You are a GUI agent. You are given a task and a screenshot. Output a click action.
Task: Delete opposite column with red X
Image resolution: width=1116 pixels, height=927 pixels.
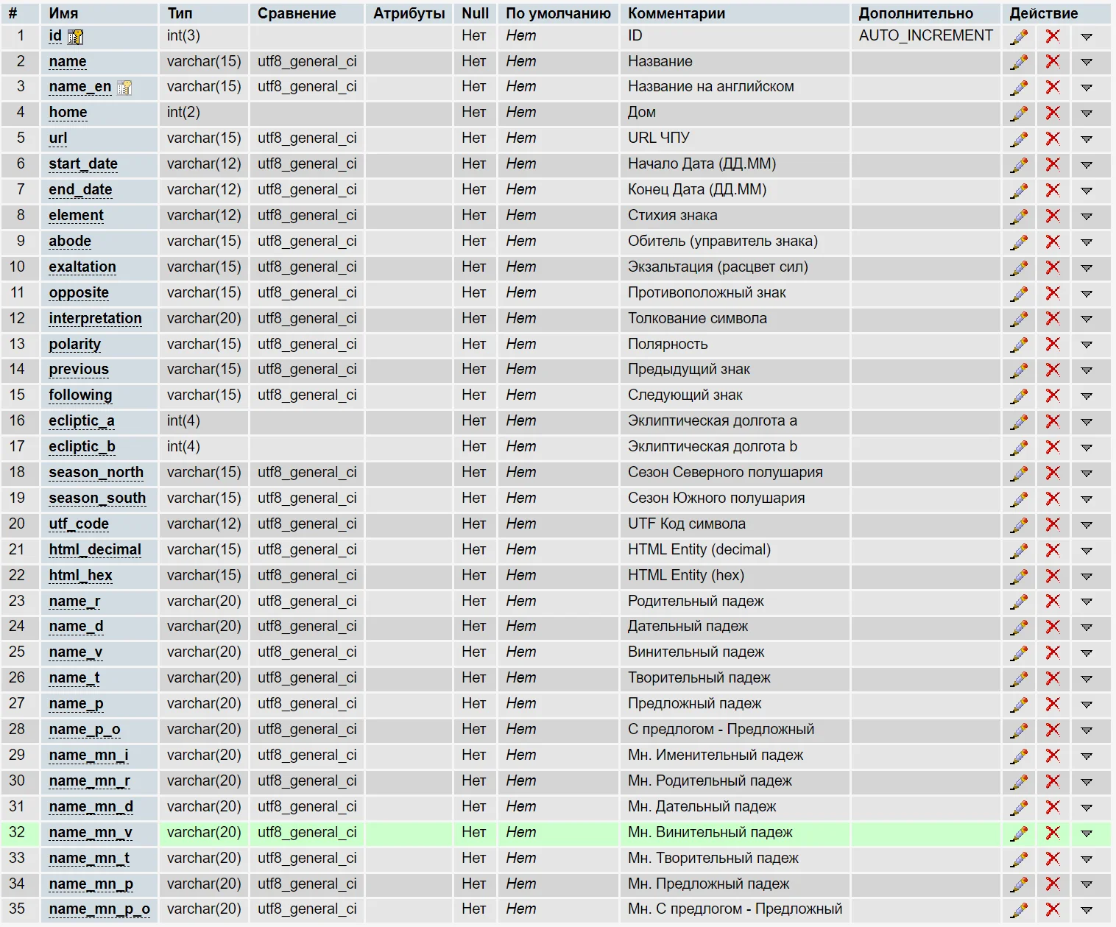pyautogui.click(x=1053, y=293)
